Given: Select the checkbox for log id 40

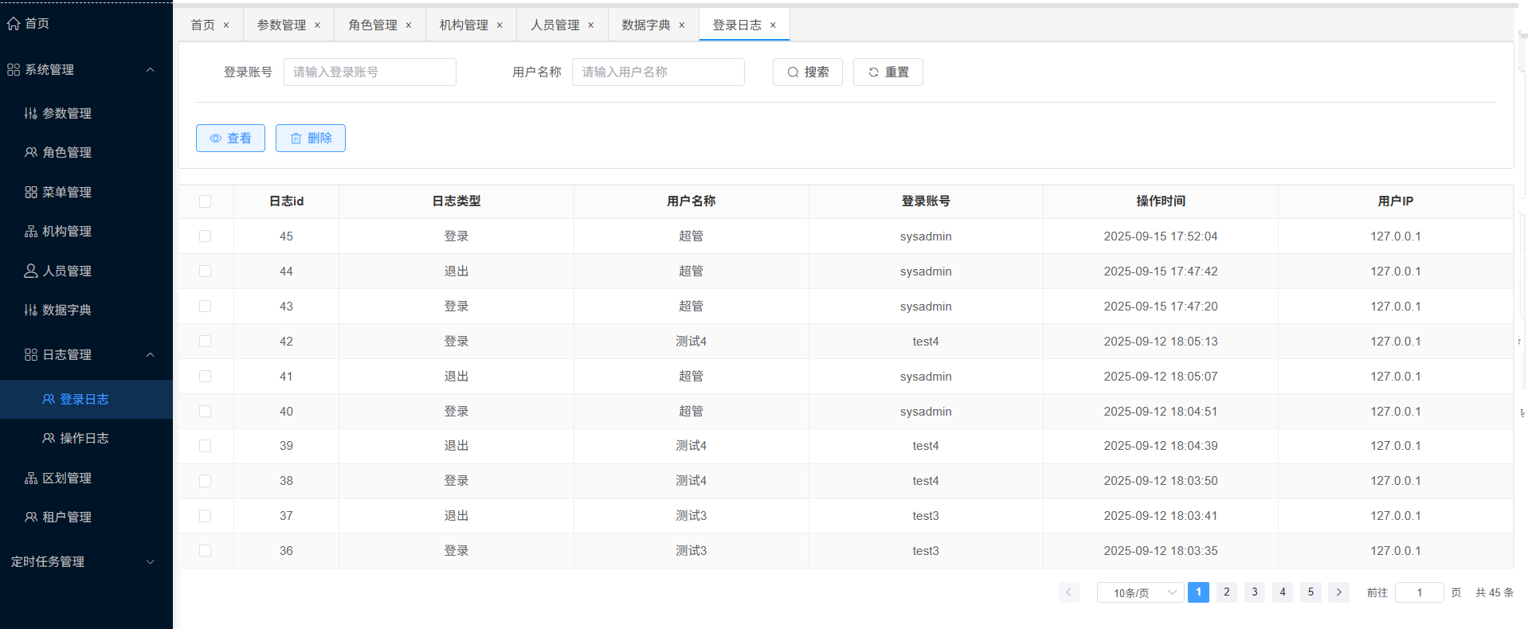Looking at the screenshot, I should (x=206, y=412).
